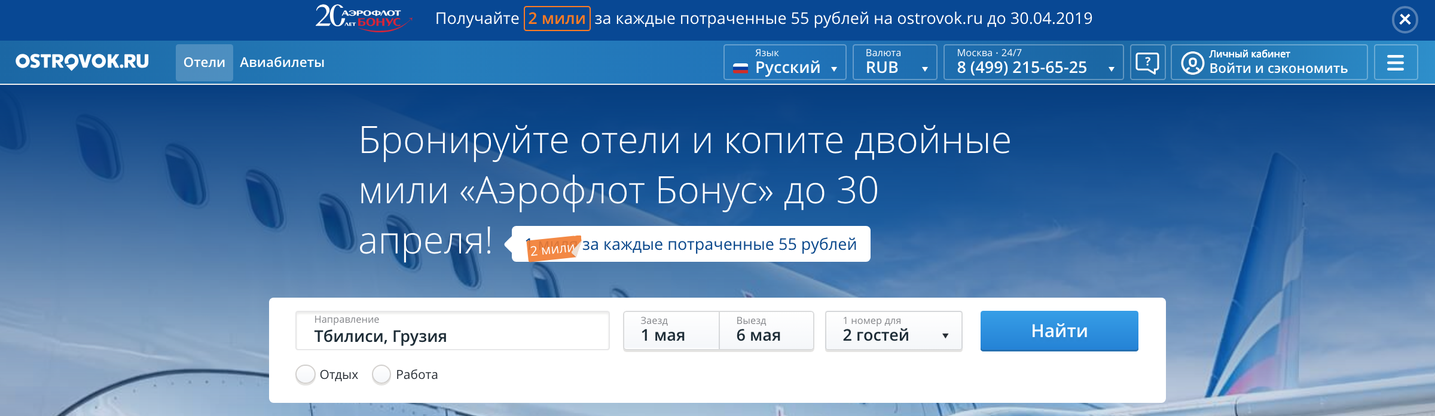Click the Направление destination field
This screenshot has width=1435, height=416.
click(453, 331)
